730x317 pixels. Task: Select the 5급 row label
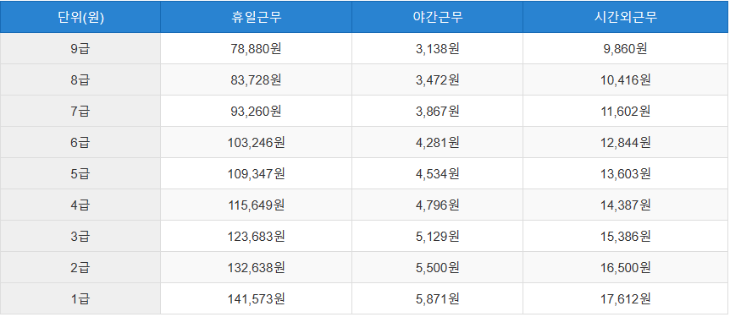pos(80,173)
